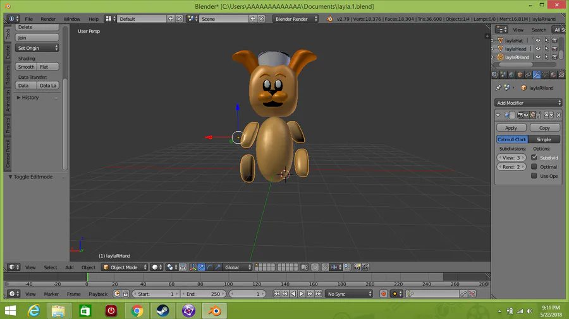
Task: Jump to the end frame of the timeline
Action: click(x=318, y=294)
